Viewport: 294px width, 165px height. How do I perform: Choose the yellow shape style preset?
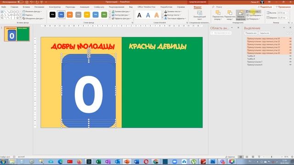87,15
